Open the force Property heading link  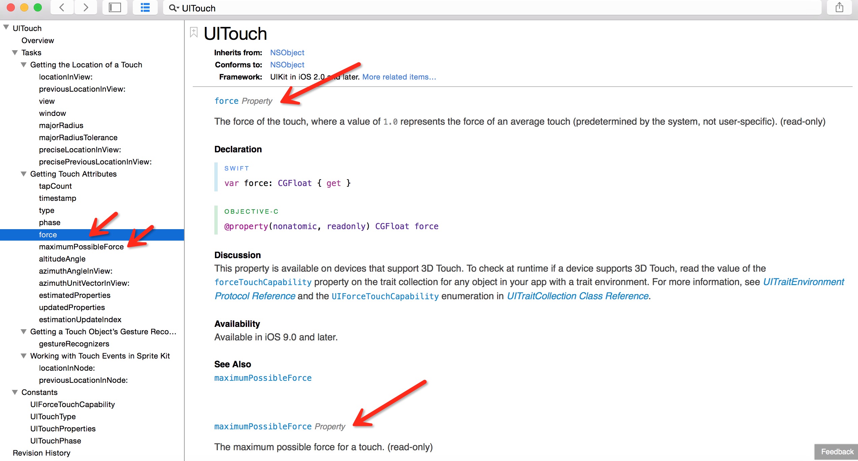[226, 101]
